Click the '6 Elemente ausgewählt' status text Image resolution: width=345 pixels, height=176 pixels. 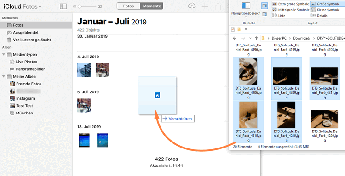[x=284, y=147]
